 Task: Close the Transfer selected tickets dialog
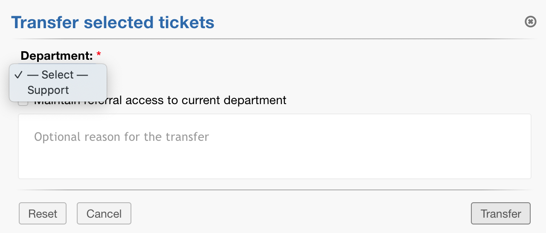pyautogui.click(x=530, y=21)
